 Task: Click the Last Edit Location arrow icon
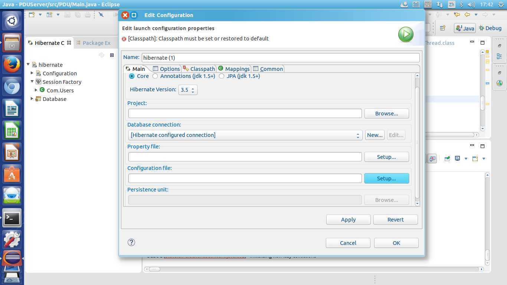coord(457,14)
